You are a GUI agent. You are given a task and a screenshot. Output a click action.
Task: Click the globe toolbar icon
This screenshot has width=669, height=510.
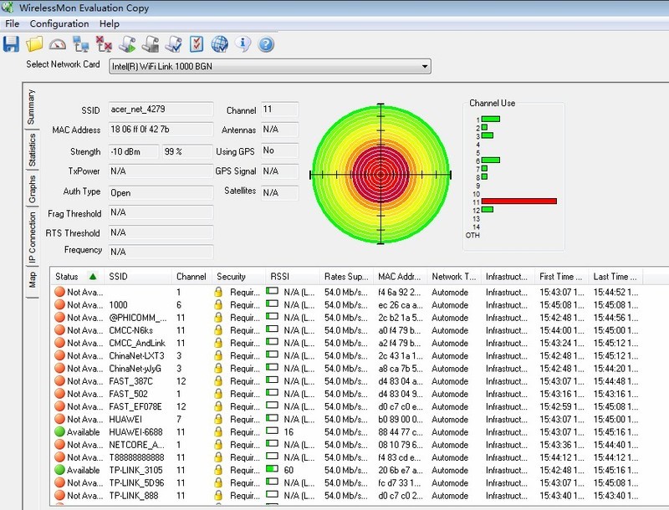(x=220, y=43)
